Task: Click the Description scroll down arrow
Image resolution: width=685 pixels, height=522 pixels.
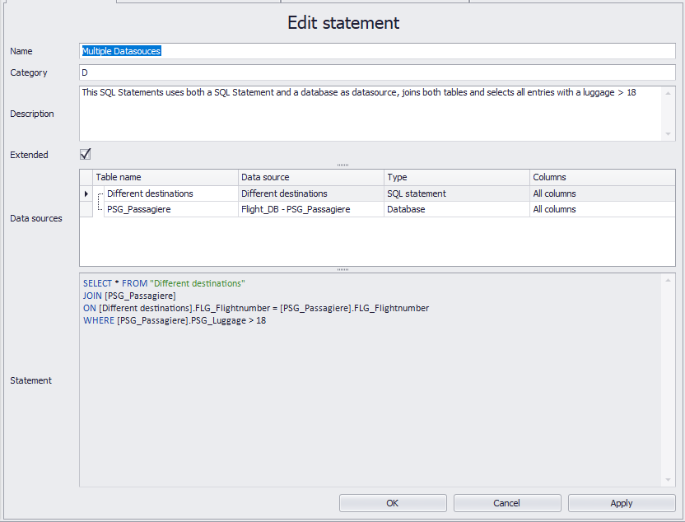Action: pos(668,134)
